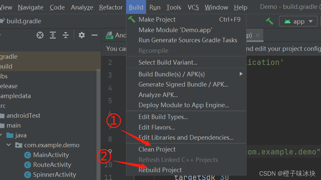Select main folder in tree
321x180 pixels.
[x=13, y=125]
